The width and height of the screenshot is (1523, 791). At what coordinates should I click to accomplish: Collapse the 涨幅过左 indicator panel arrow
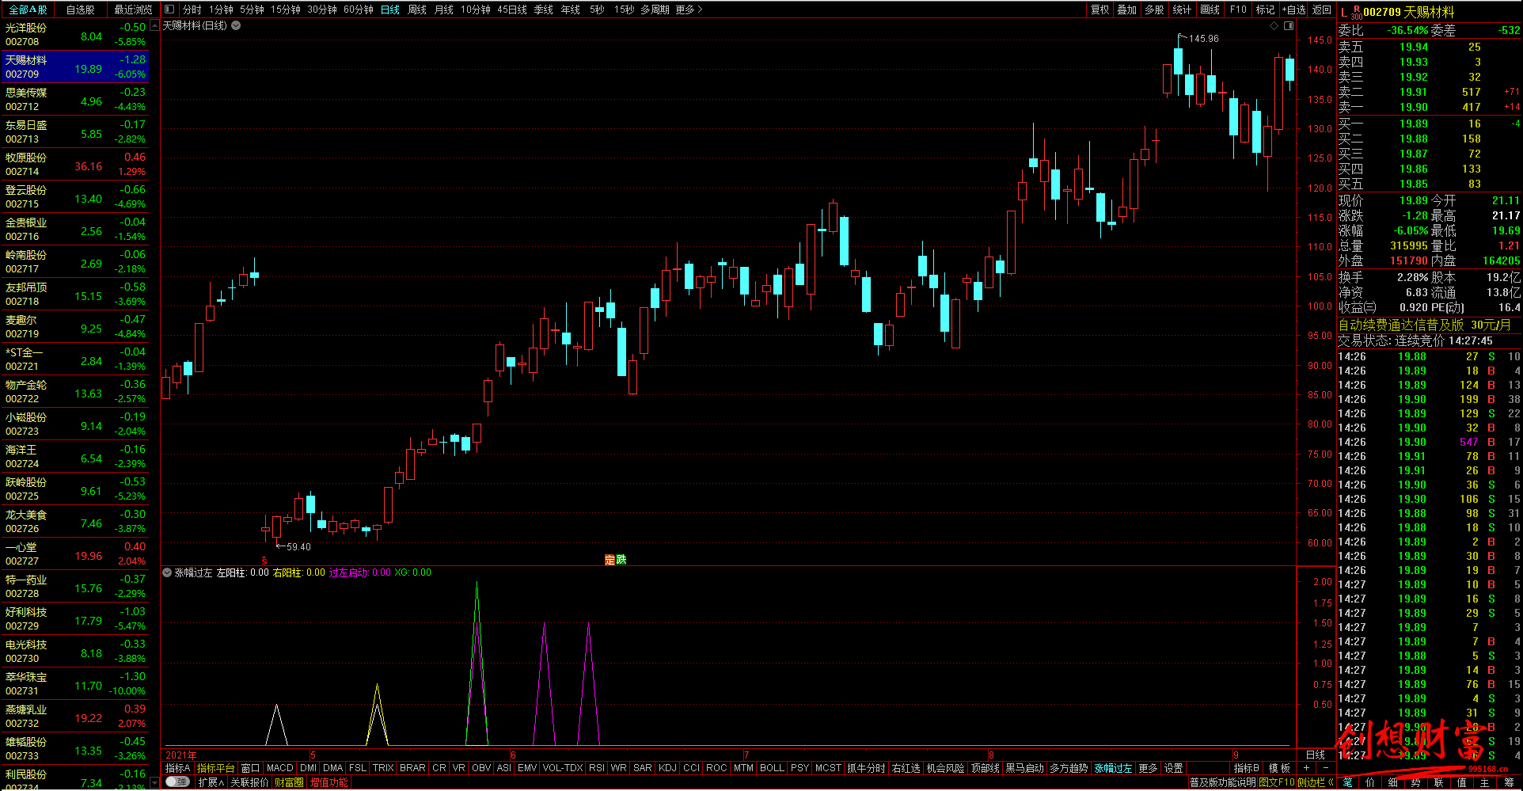[x=167, y=572]
